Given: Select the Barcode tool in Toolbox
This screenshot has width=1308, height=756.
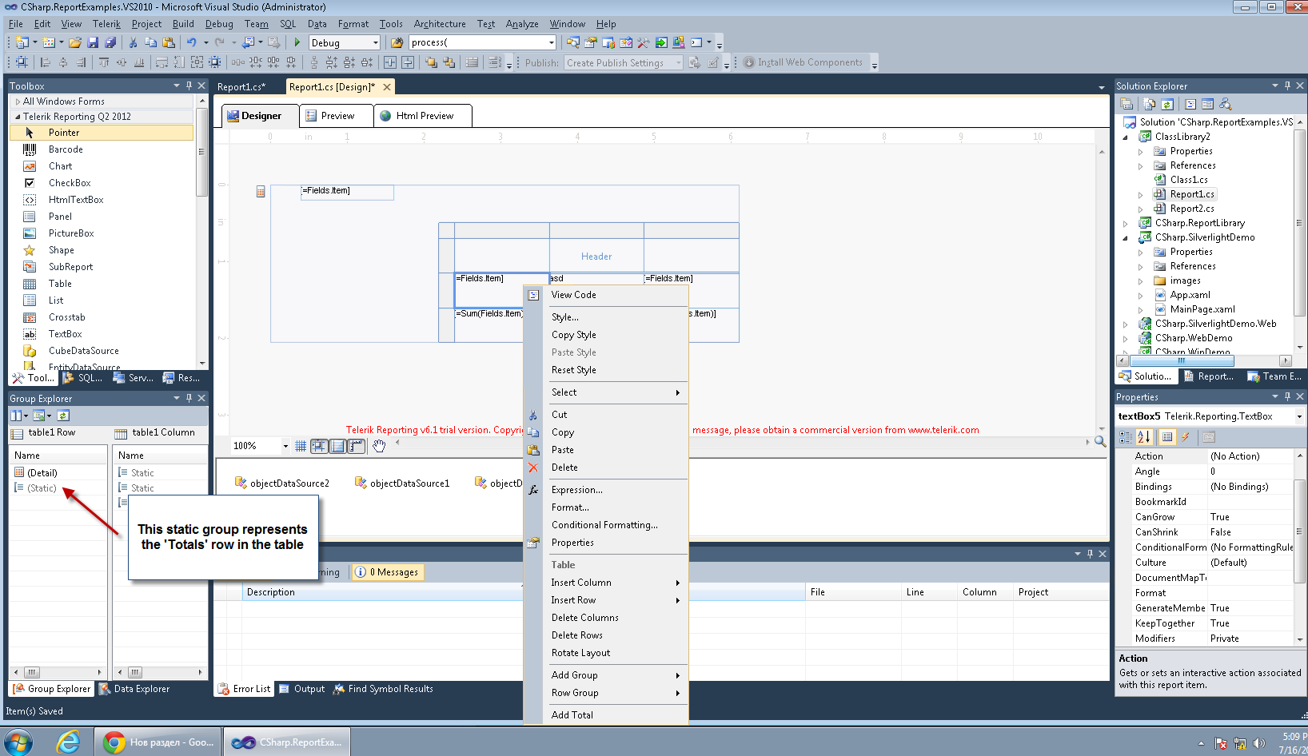Looking at the screenshot, I should pyautogui.click(x=66, y=149).
